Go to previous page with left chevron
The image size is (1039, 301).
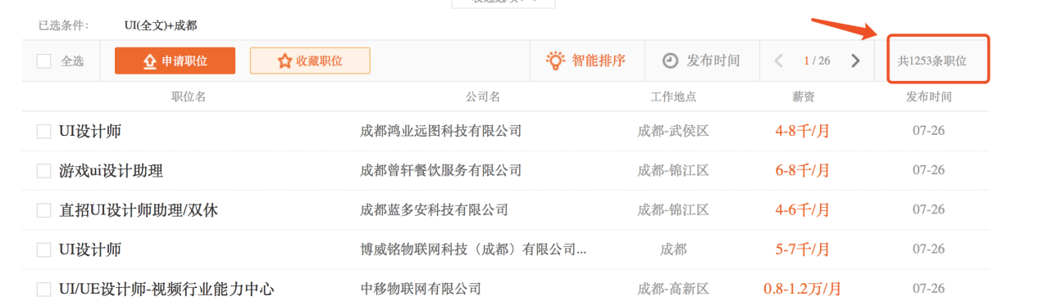point(779,61)
